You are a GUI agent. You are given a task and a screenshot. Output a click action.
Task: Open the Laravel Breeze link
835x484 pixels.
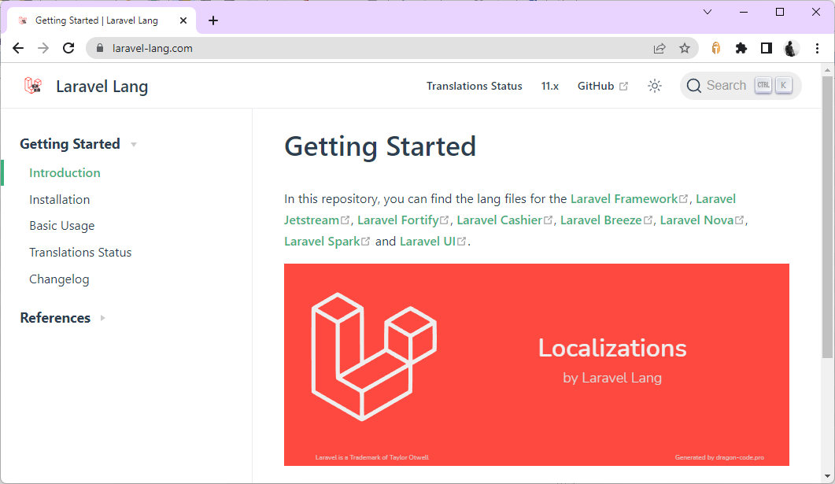coord(606,220)
